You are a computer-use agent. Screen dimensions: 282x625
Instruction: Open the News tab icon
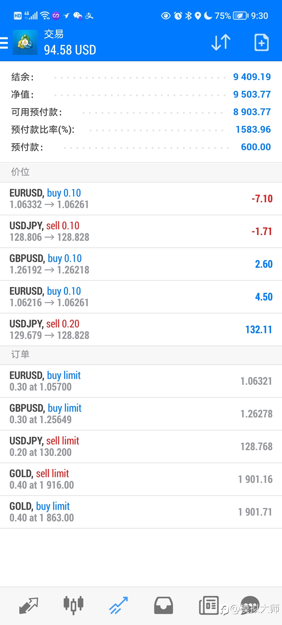(209, 605)
